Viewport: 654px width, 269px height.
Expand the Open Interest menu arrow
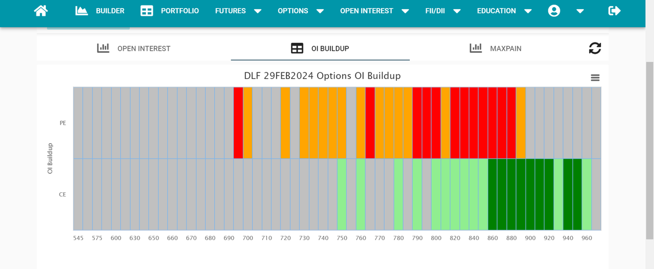(405, 11)
